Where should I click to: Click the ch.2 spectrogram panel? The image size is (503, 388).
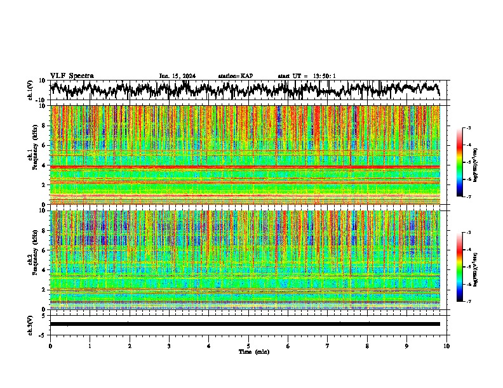[x=245, y=260]
